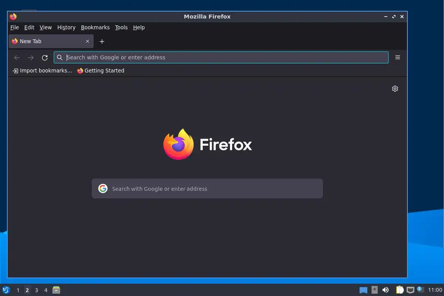
Task: Open the update notification tray icon
Action: coord(420,289)
